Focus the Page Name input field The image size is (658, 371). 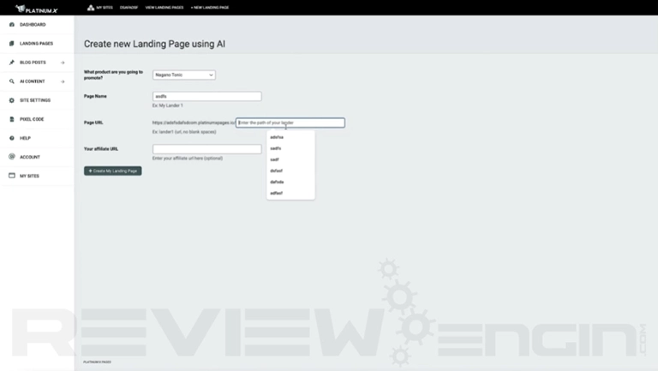pyautogui.click(x=206, y=96)
